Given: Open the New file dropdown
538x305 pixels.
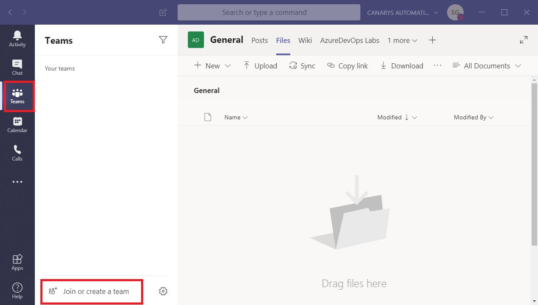Looking at the screenshot, I should pos(212,65).
